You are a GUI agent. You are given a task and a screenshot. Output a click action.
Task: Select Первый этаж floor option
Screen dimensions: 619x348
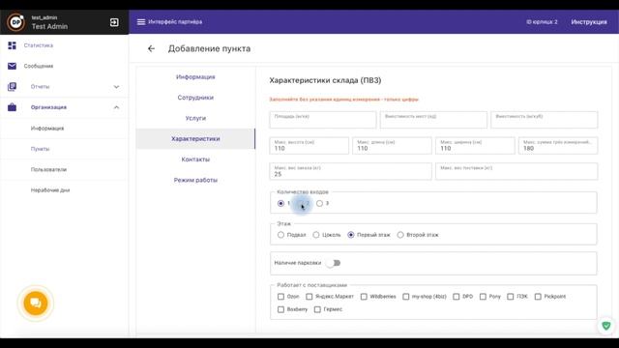pos(350,235)
